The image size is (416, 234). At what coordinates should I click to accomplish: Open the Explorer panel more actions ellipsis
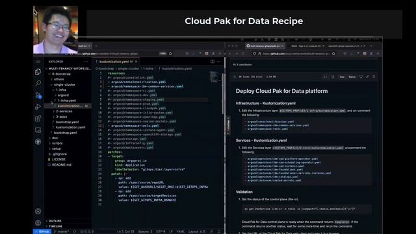[86, 62]
